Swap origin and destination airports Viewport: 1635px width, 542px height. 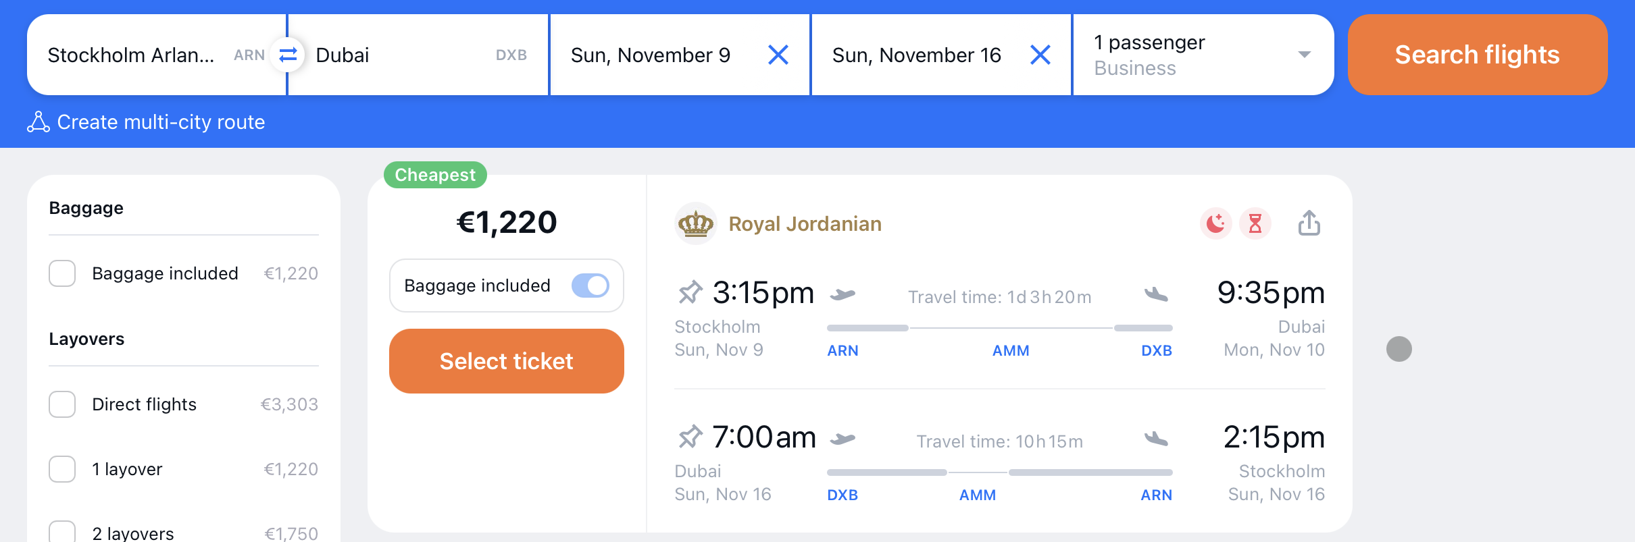pyautogui.click(x=288, y=55)
